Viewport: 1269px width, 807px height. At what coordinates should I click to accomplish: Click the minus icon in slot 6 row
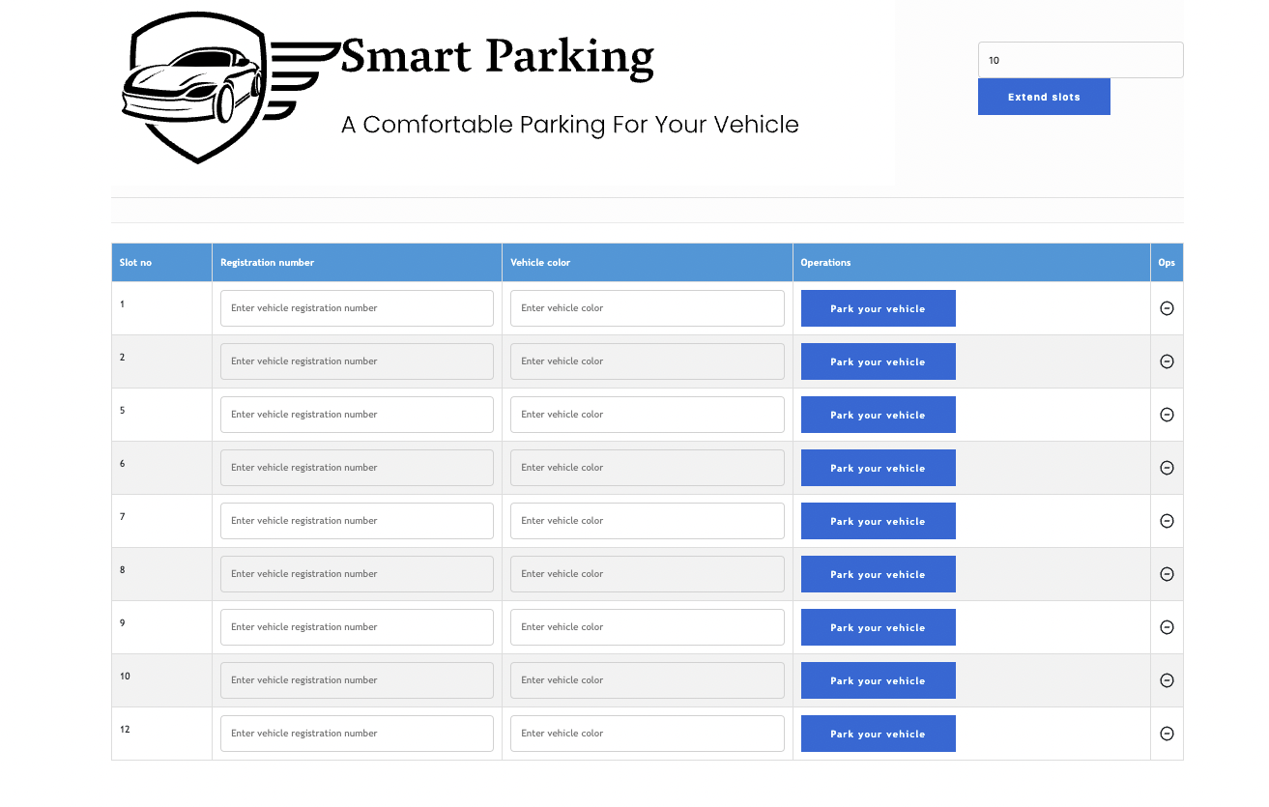(x=1167, y=468)
